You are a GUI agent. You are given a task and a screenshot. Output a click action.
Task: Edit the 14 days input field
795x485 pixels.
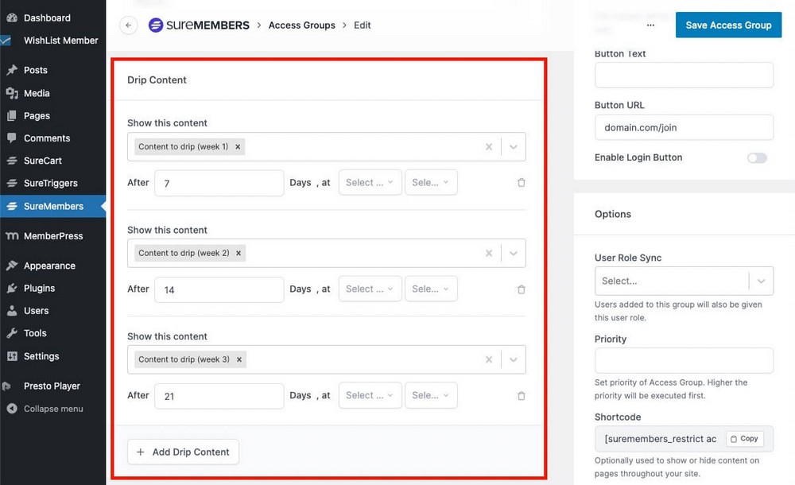click(219, 289)
